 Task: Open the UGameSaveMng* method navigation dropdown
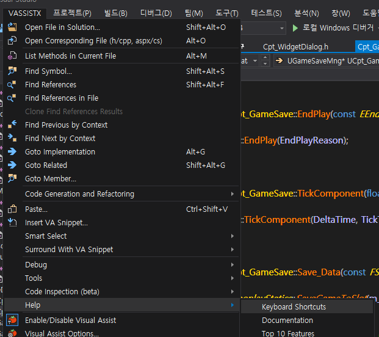click(x=327, y=60)
